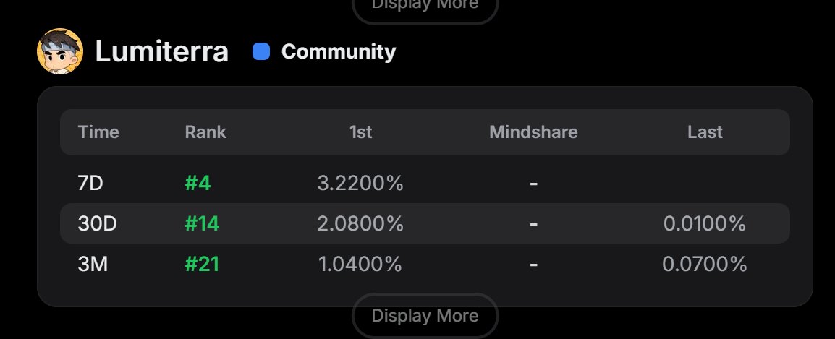Click the Lumiterra avatar icon
The image size is (835, 339).
click(x=59, y=52)
